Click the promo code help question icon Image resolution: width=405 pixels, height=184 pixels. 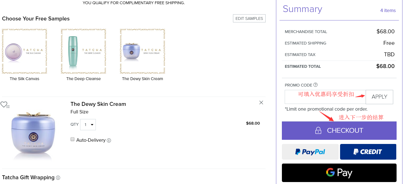(x=315, y=85)
